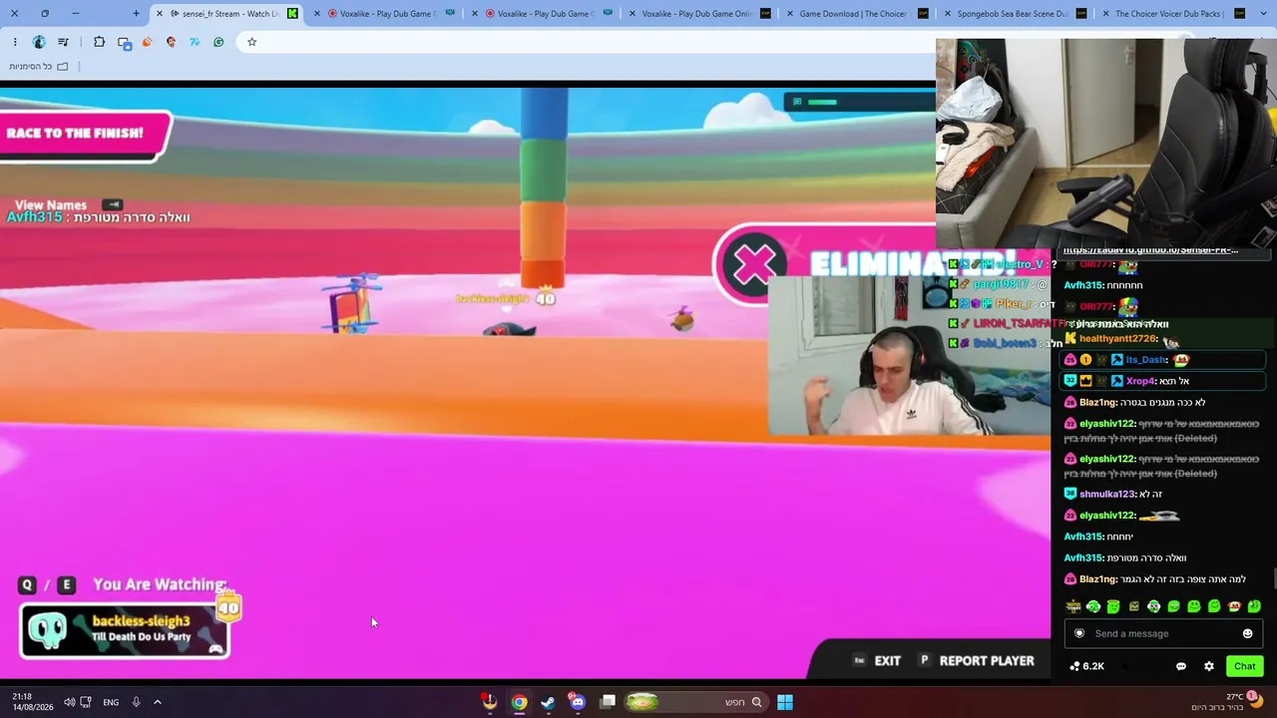
Task: Open chat settings gear
Action: [x=1209, y=666]
